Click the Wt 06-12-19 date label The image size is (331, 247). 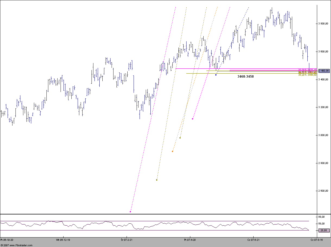(x=63, y=240)
